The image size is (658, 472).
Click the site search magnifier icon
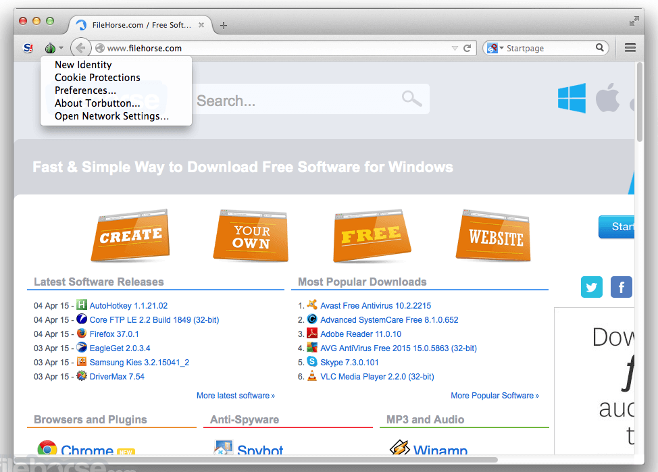click(411, 99)
